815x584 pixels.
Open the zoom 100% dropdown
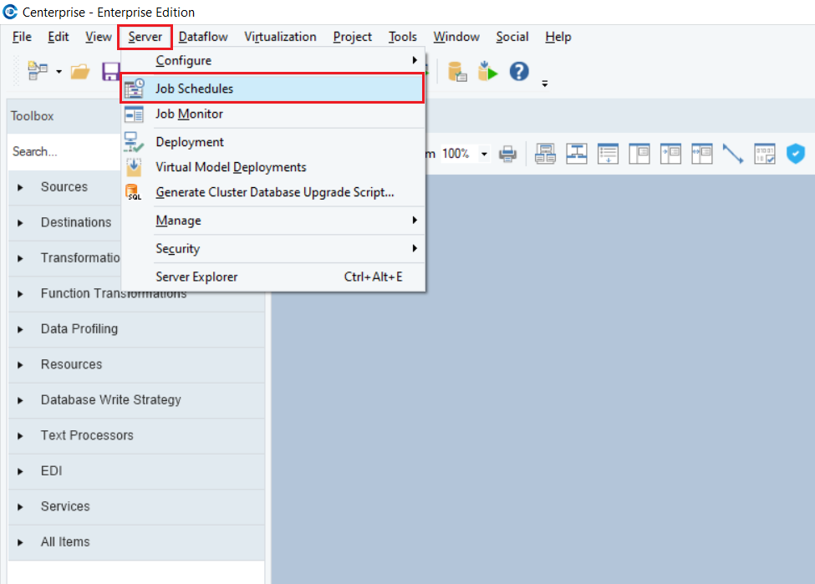pyautogui.click(x=485, y=154)
